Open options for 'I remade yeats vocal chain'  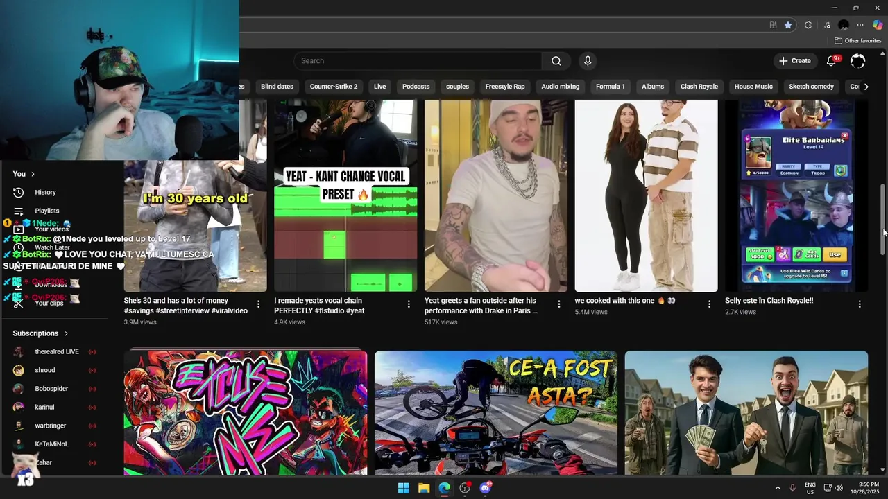[409, 304]
